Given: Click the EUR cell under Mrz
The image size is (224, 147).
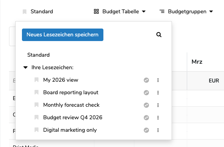Looking at the screenshot, I should (x=214, y=81).
